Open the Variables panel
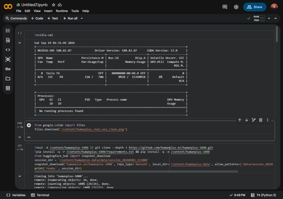 click(16, 195)
